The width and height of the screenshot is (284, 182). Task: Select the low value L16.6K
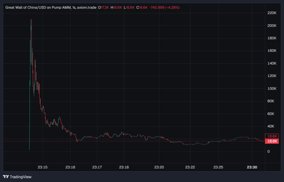(x=129, y=7)
